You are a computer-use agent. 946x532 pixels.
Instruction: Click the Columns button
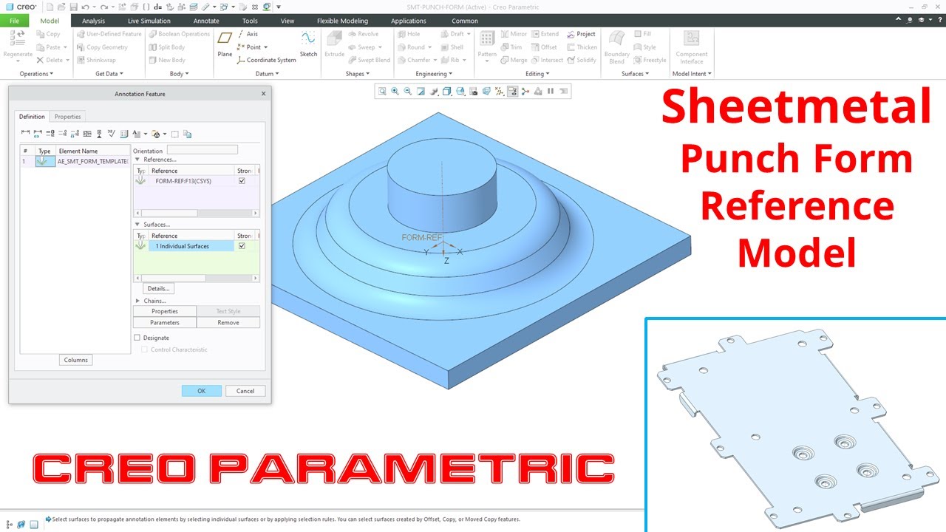tap(75, 360)
